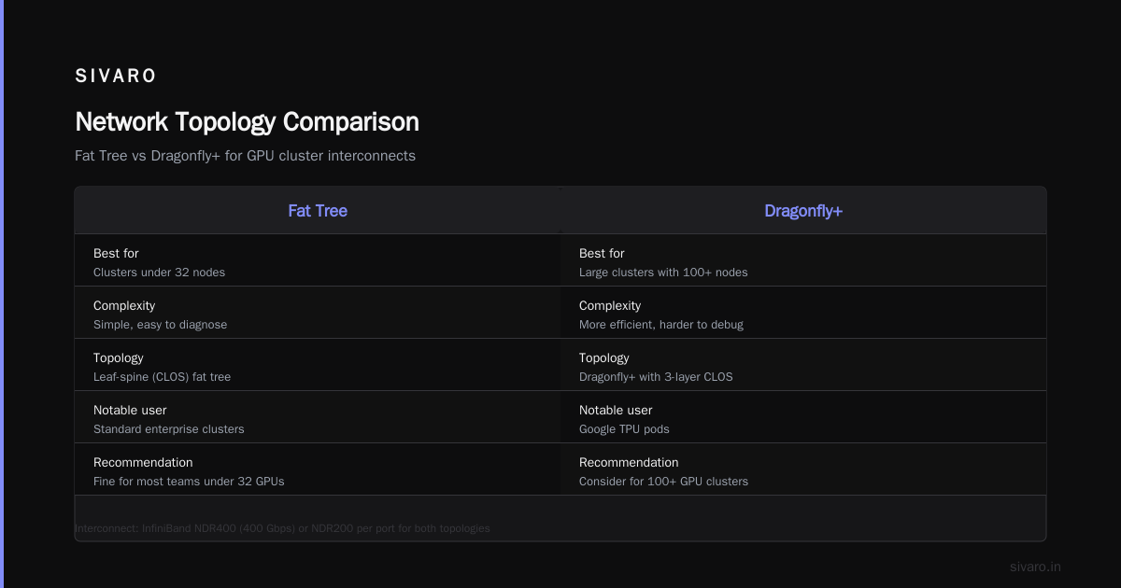Viewport: 1121px width, 588px height.
Task: Click 'Standard enterprise clusters' notable user cell
Action: (168, 429)
